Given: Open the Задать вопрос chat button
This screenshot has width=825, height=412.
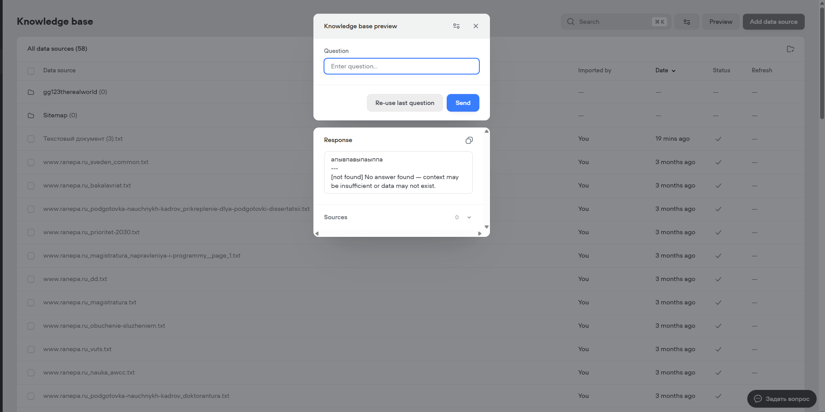Looking at the screenshot, I should 782,399.
